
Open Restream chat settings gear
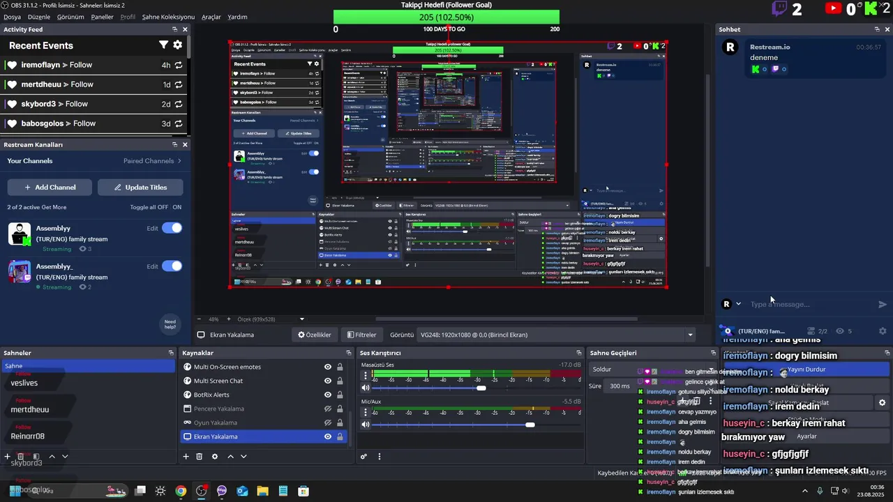883,331
